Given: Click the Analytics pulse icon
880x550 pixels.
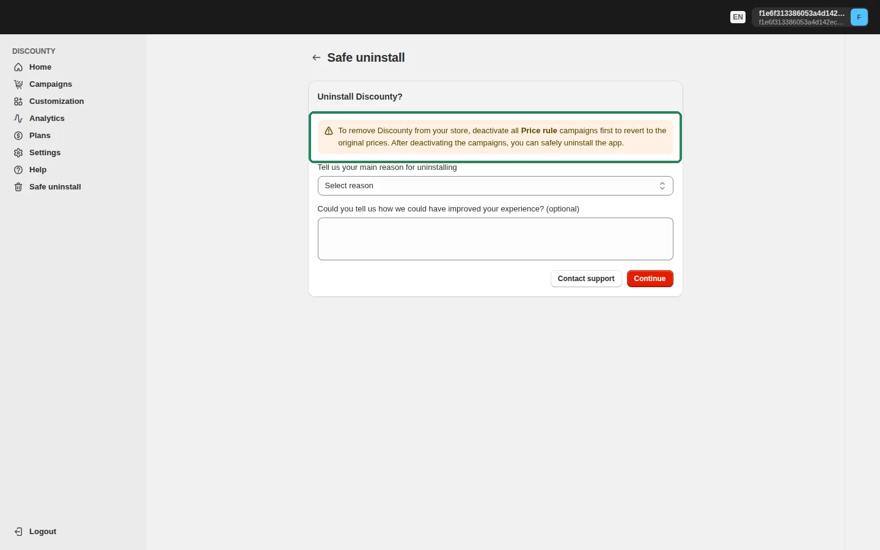Looking at the screenshot, I should (x=18, y=119).
